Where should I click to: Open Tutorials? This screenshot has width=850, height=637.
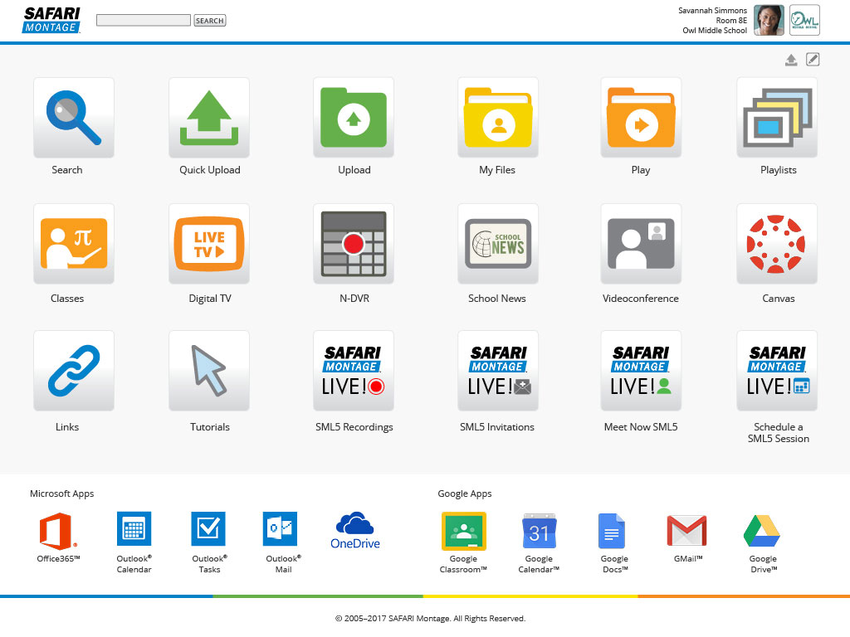[209, 371]
